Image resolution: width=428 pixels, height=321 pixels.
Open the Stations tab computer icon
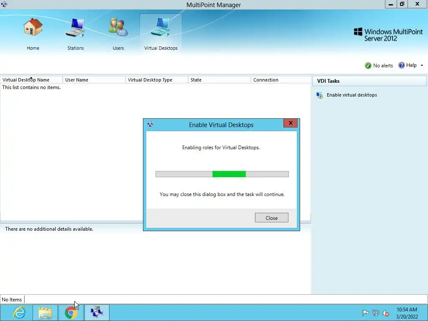[x=75, y=27]
